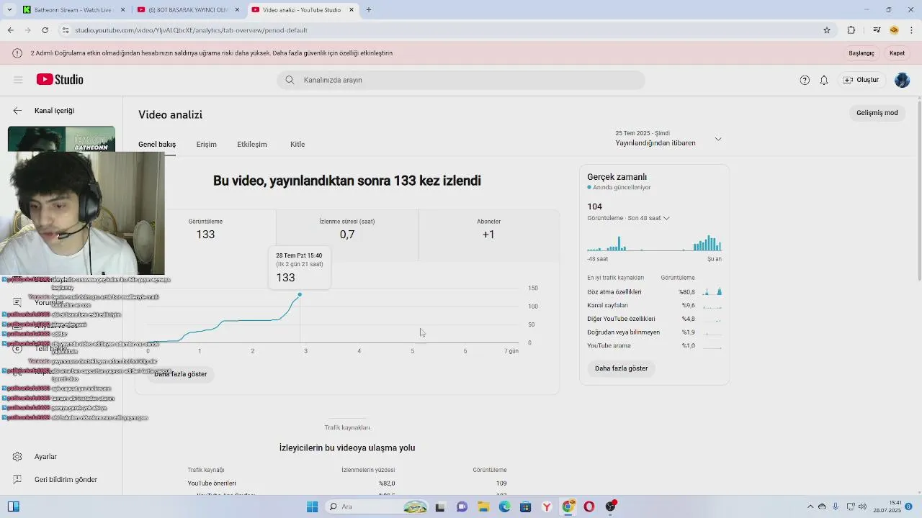Open a new browser tab
The height and width of the screenshot is (518, 922).
pyautogui.click(x=369, y=10)
